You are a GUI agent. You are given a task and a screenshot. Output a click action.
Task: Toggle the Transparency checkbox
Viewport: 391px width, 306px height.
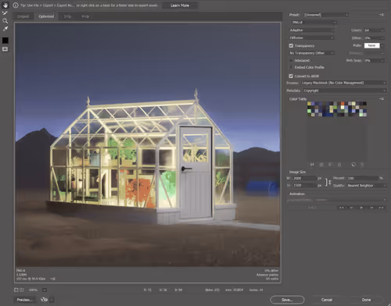pyautogui.click(x=291, y=46)
